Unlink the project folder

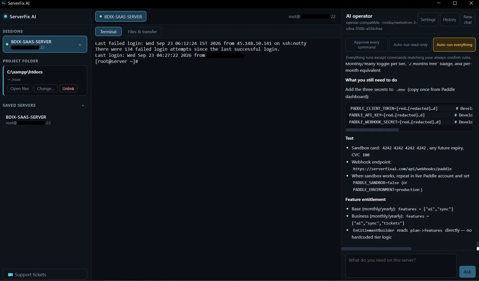click(x=68, y=88)
